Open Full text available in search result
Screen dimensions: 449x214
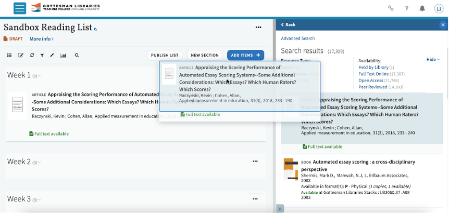coord(322,146)
